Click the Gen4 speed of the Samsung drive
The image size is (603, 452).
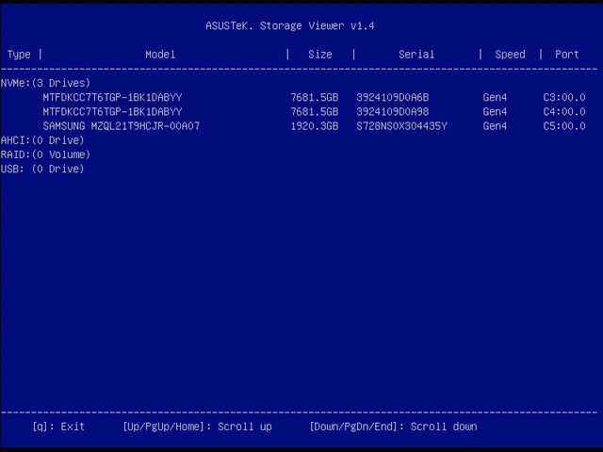[x=495, y=126]
